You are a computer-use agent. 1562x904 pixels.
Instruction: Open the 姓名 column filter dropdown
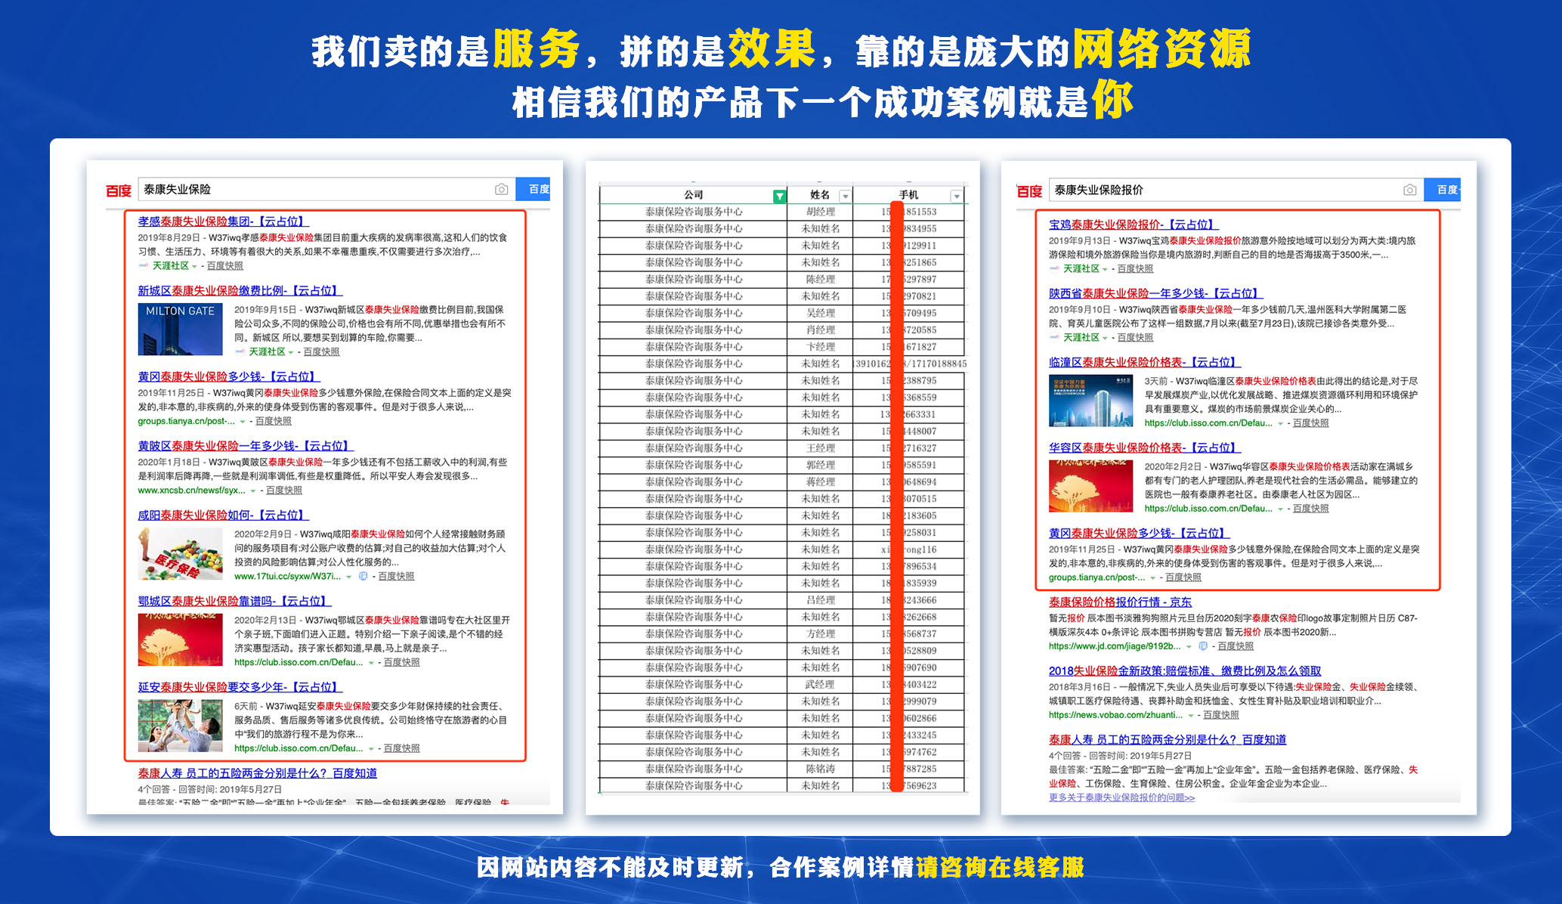[845, 196]
